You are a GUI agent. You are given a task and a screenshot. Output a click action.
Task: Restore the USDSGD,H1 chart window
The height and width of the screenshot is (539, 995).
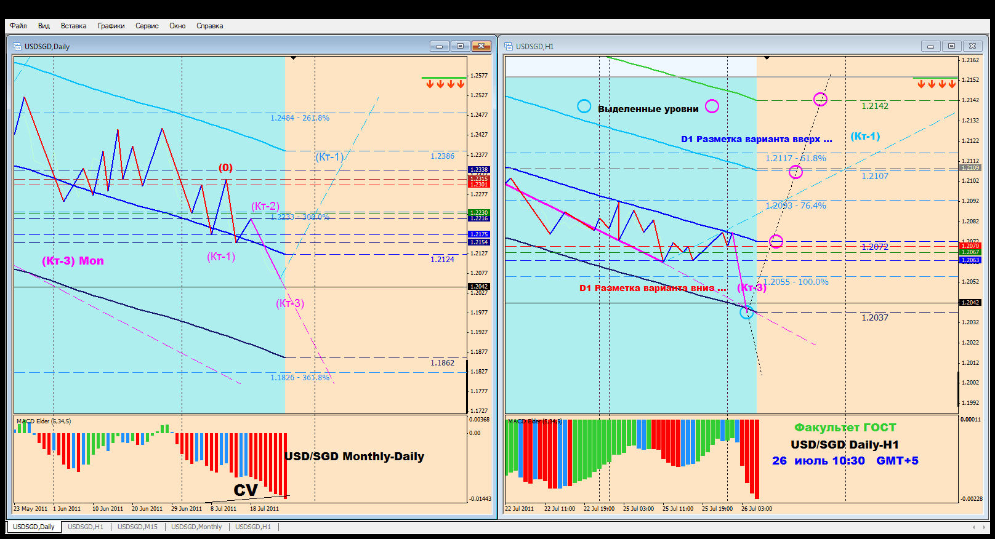tap(951, 46)
